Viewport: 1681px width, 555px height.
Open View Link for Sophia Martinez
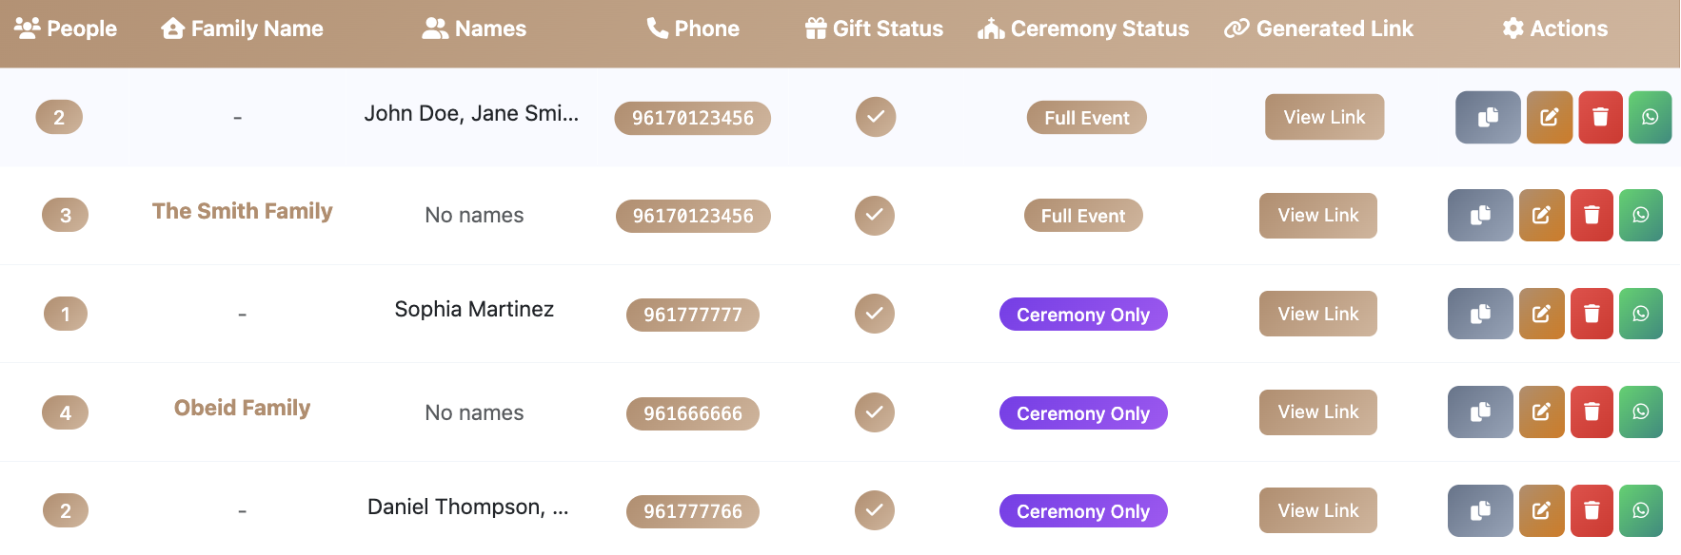(x=1318, y=314)
